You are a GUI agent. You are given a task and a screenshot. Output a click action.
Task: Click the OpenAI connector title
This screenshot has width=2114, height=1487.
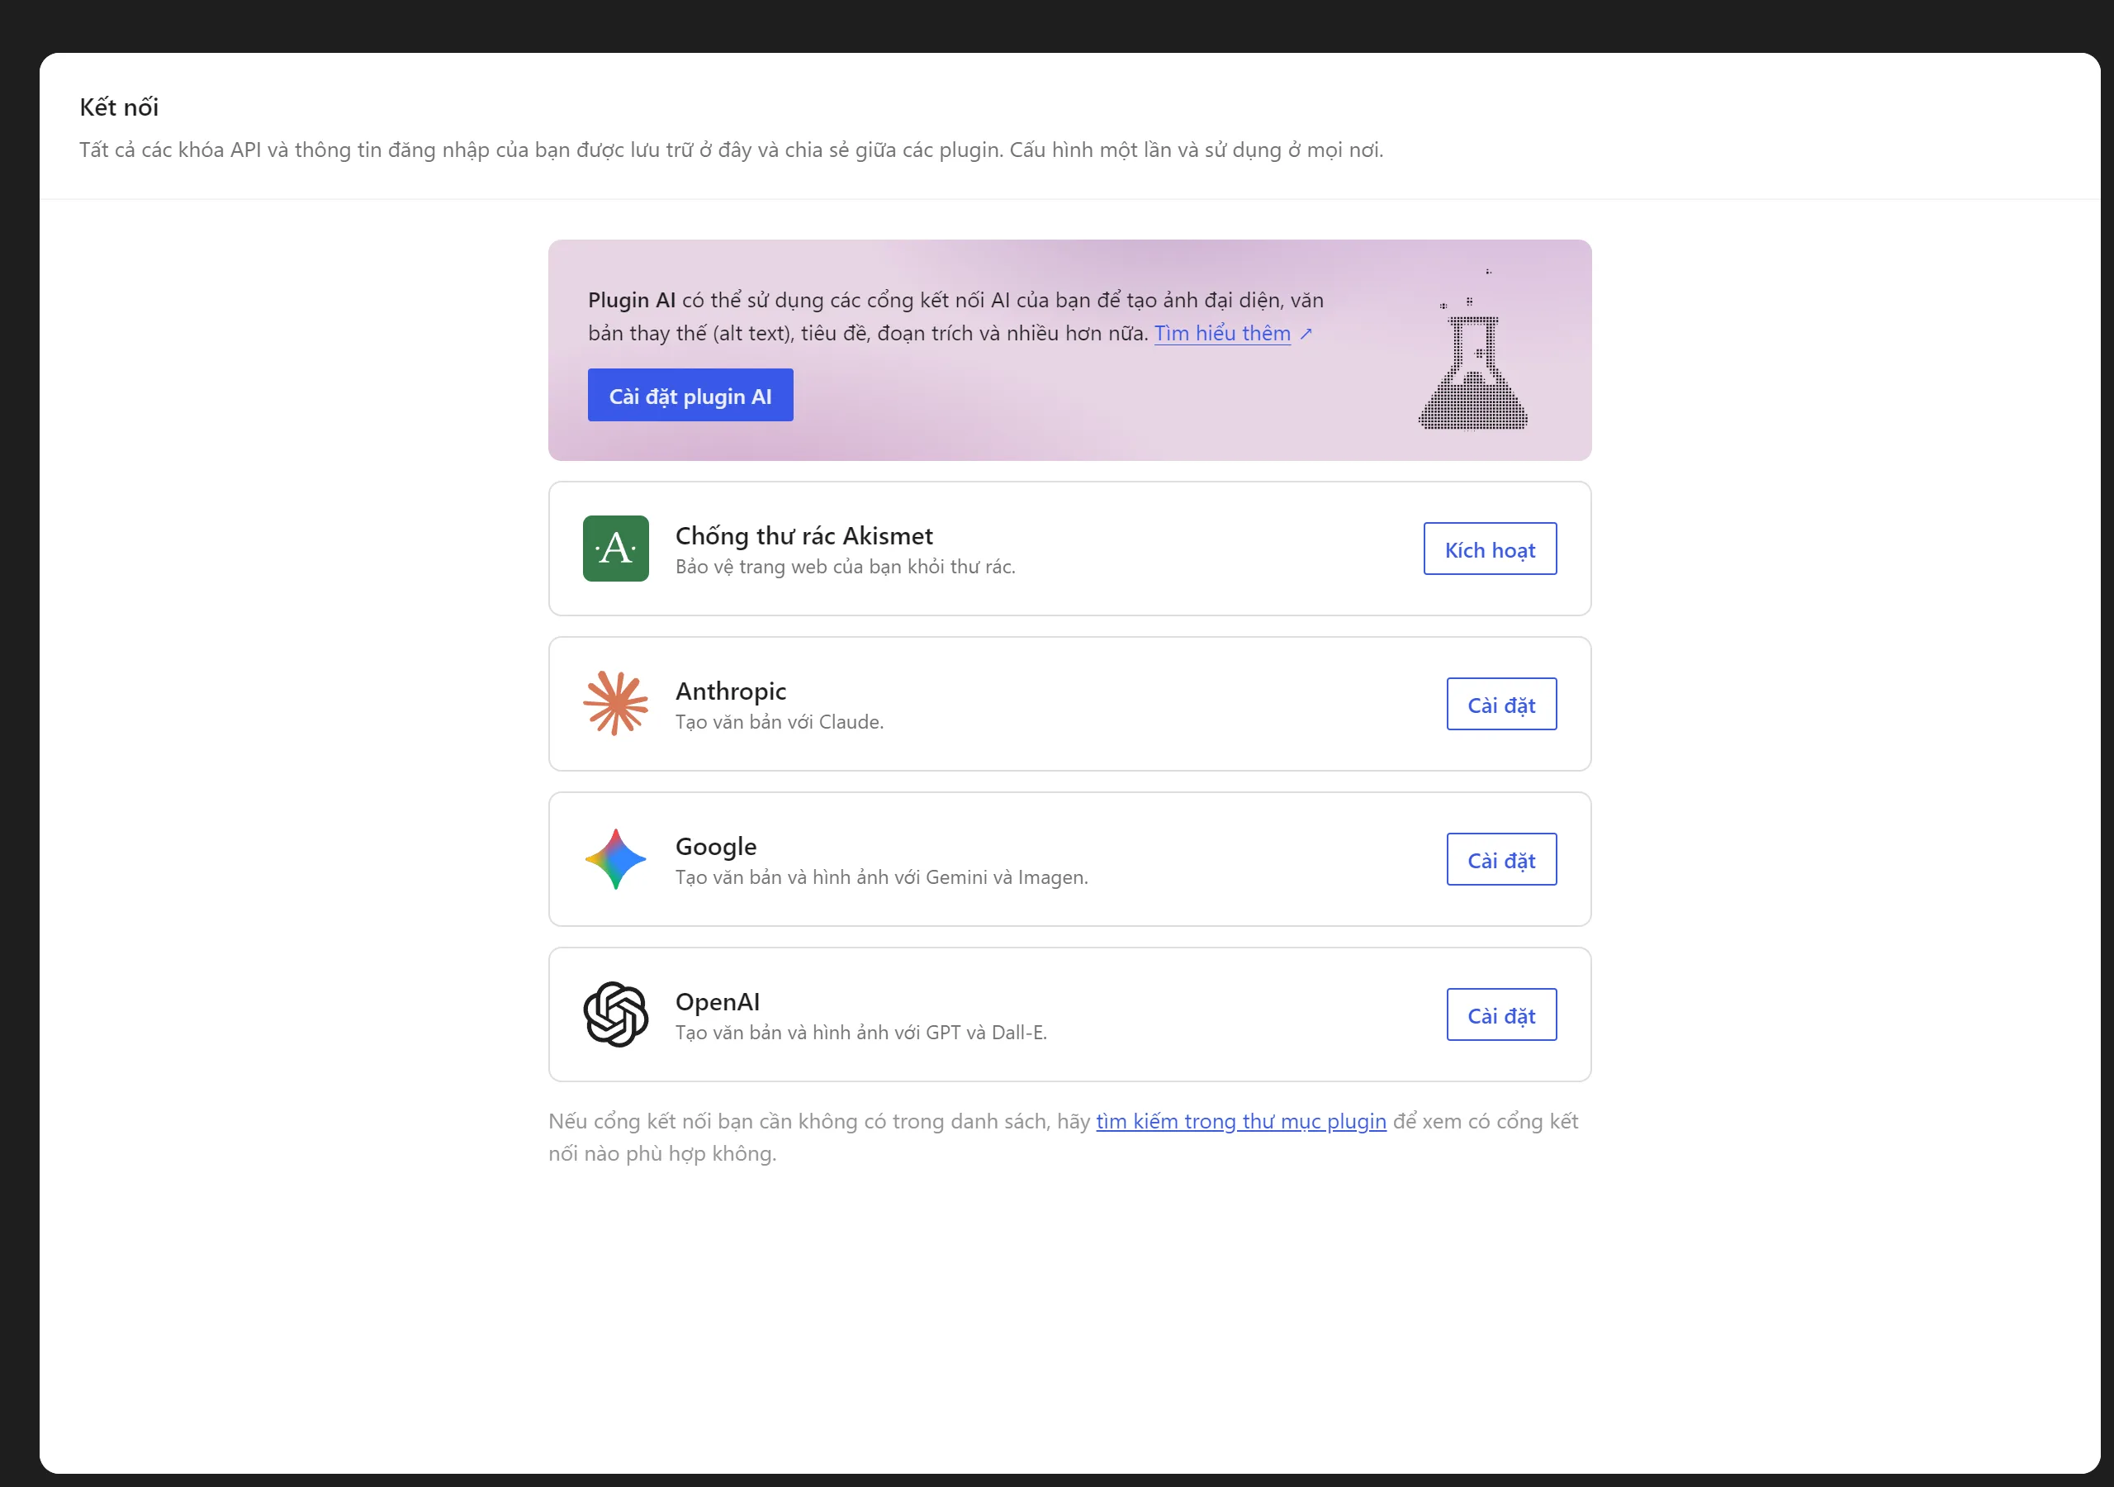[718, 1001]
